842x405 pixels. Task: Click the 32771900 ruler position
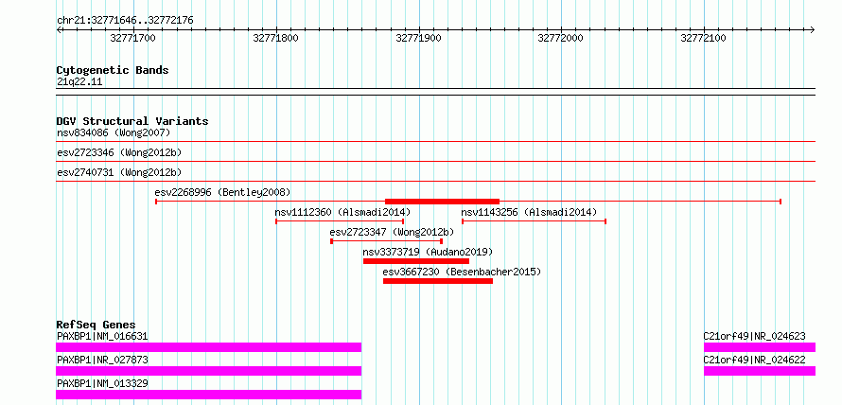point(418,38)
